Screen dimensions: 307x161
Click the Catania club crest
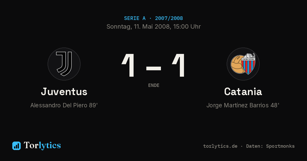[x=243, y=64]
